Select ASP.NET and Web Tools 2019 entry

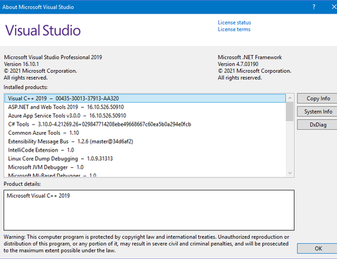tap(145, 107)
